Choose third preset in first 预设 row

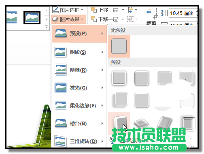[165, 78]
